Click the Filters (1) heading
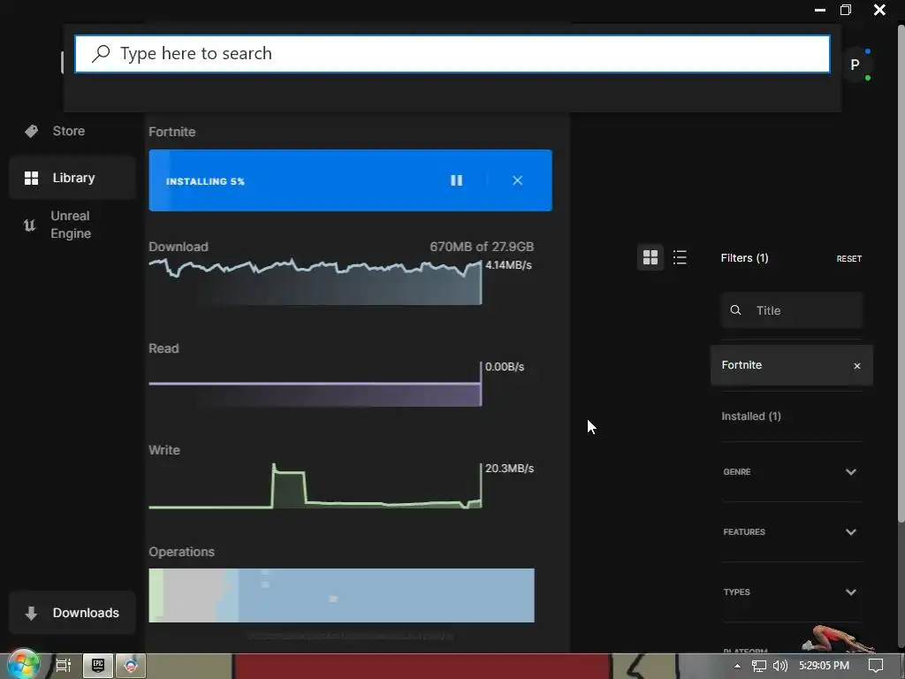 (744, 258)
